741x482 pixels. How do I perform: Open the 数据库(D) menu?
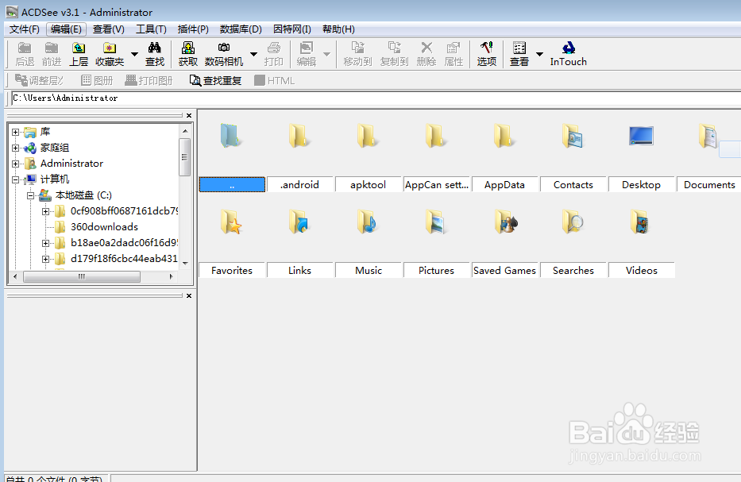click(241, 29)
